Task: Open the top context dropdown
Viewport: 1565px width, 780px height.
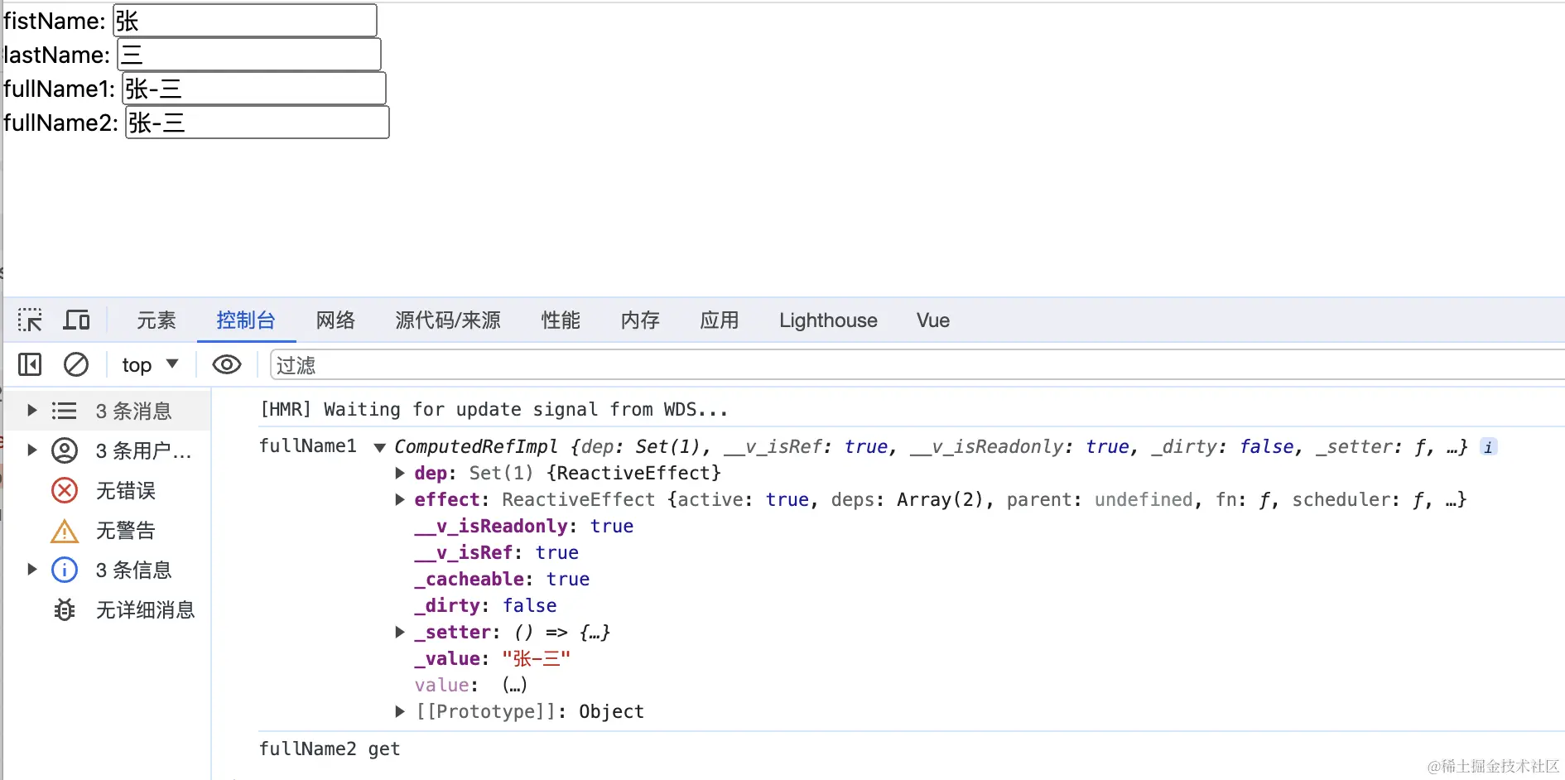Action: point(150,364)
